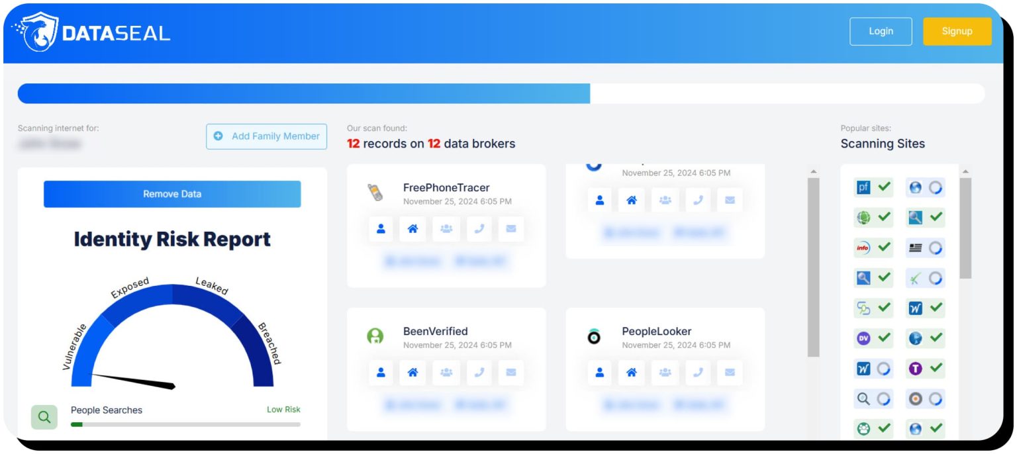Image resolution: width=1017 pixels, height=454 pixels.
Task: Click the People Searches risk progress bar
Action: (x=186, y=424)
